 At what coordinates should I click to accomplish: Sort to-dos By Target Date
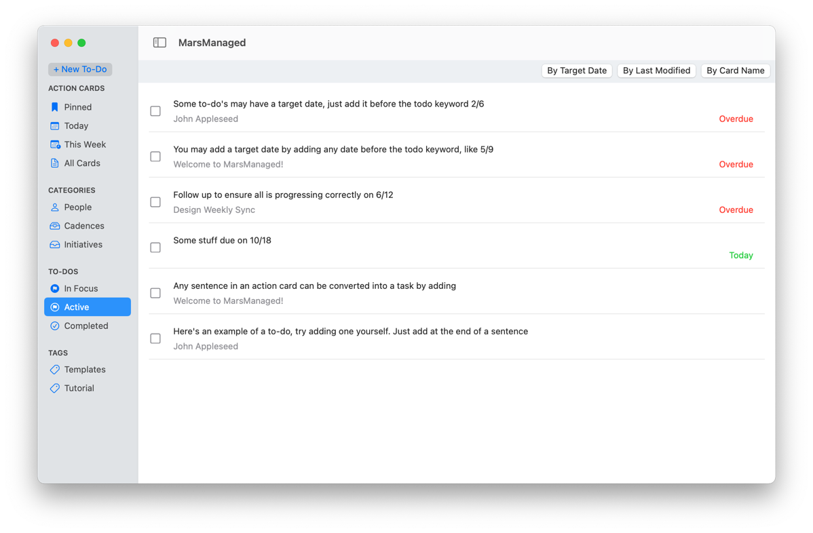(577, 71)
